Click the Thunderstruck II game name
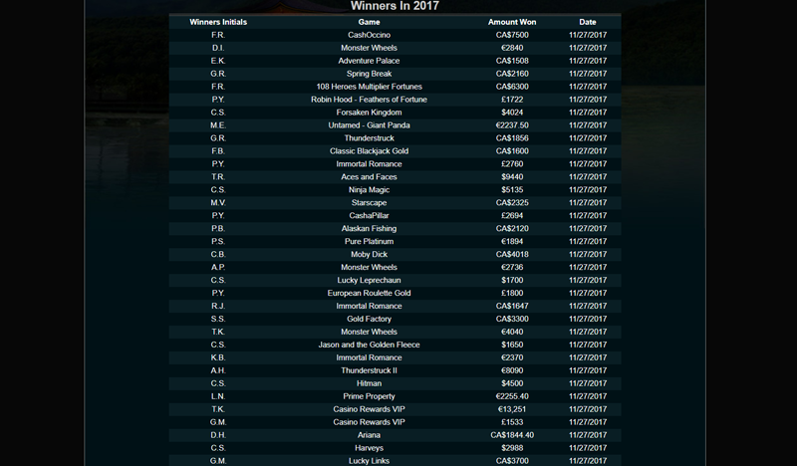797x466 pixels. tap(369, 370)
